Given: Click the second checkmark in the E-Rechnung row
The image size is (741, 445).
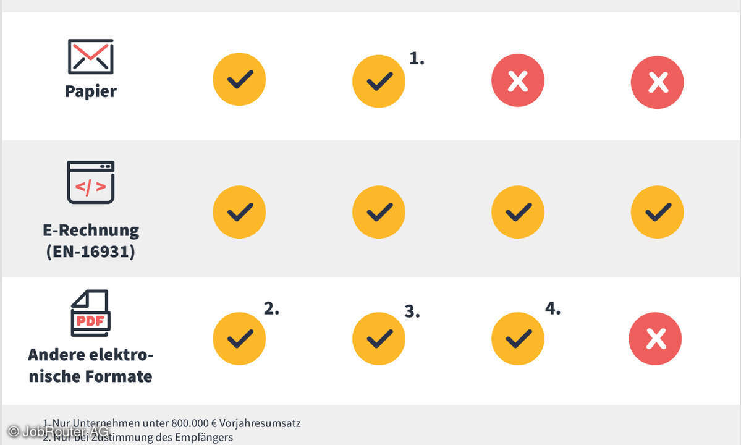Looking at the screenshot, I should (x=378, y=212).
